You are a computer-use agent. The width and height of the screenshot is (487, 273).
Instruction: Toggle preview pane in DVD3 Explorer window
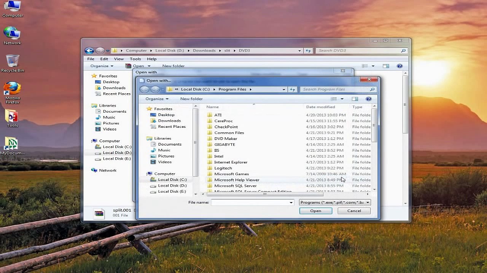(386, 66)
